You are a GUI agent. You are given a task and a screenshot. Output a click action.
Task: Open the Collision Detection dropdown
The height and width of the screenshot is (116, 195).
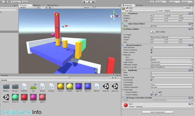coord(172,87)
